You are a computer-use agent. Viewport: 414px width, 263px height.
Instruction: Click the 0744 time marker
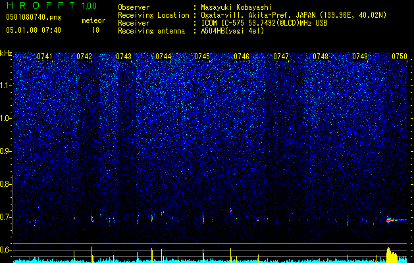[163, 57]
